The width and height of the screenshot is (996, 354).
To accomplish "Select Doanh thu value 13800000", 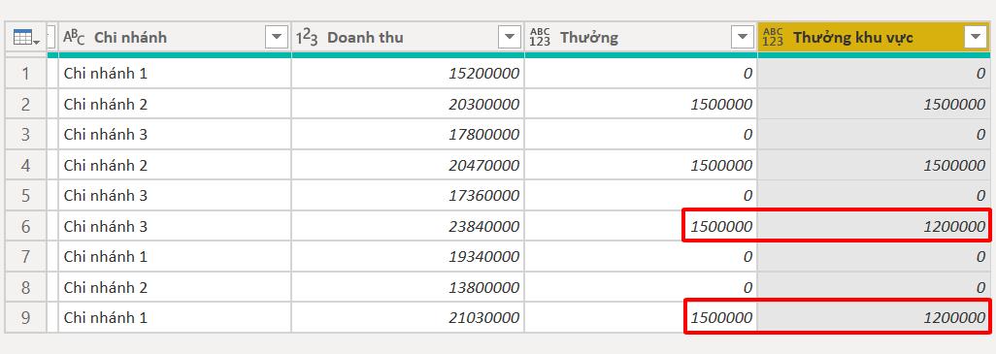I will pyautogui.click(x=408, y=287).
